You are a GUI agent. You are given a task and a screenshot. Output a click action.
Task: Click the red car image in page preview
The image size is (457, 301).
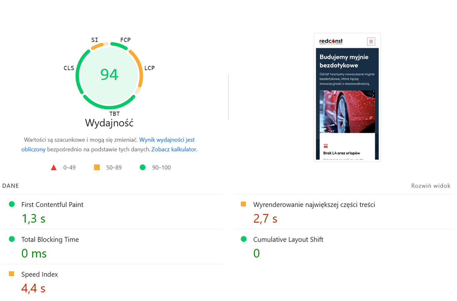(x=347, y=111)
